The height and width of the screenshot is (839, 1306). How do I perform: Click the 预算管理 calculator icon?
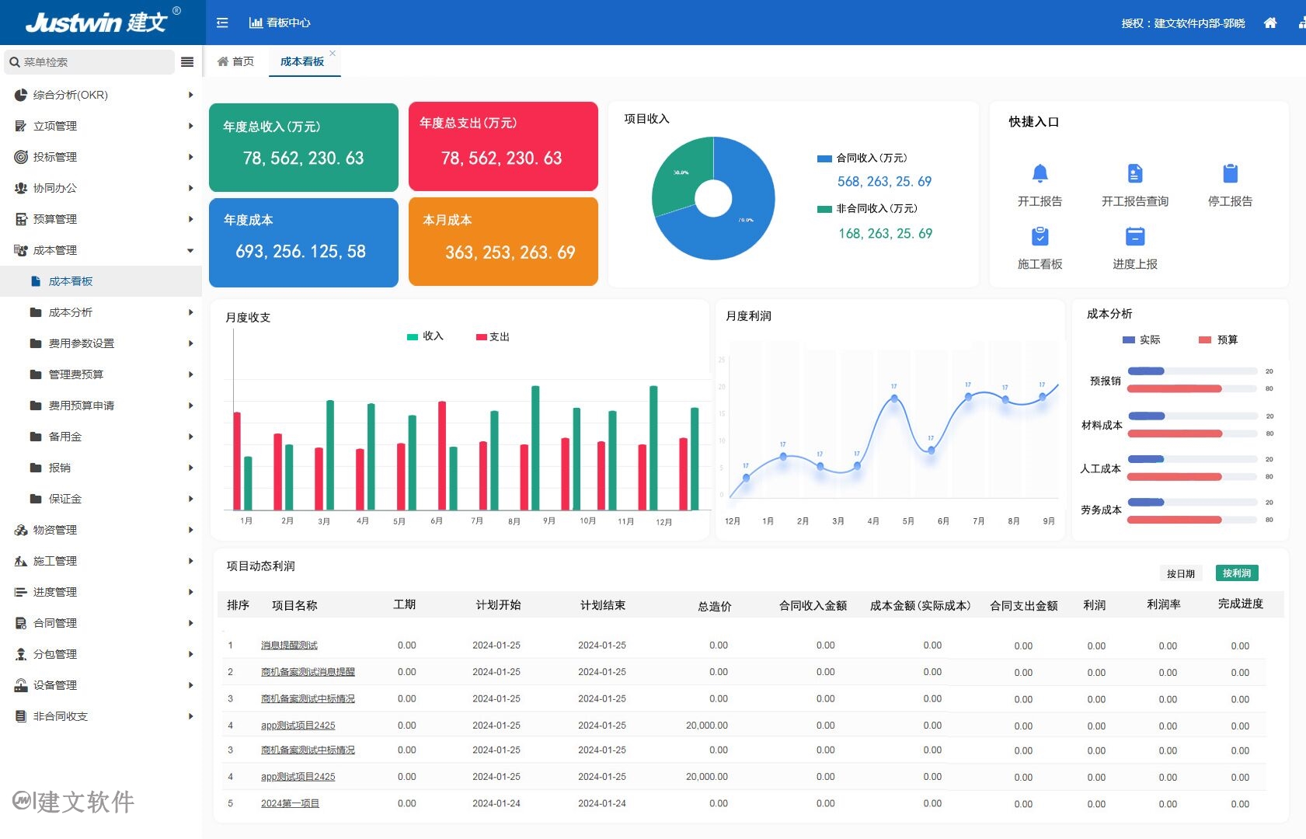[21, 219]
